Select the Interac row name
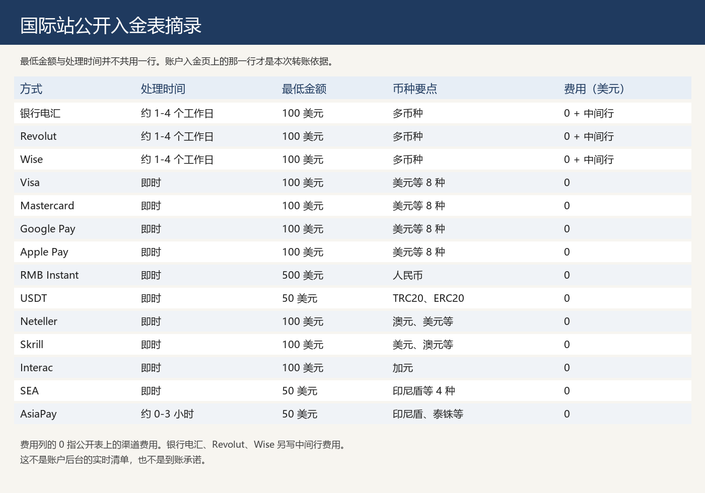705x493 pixels. coord(36,368)
